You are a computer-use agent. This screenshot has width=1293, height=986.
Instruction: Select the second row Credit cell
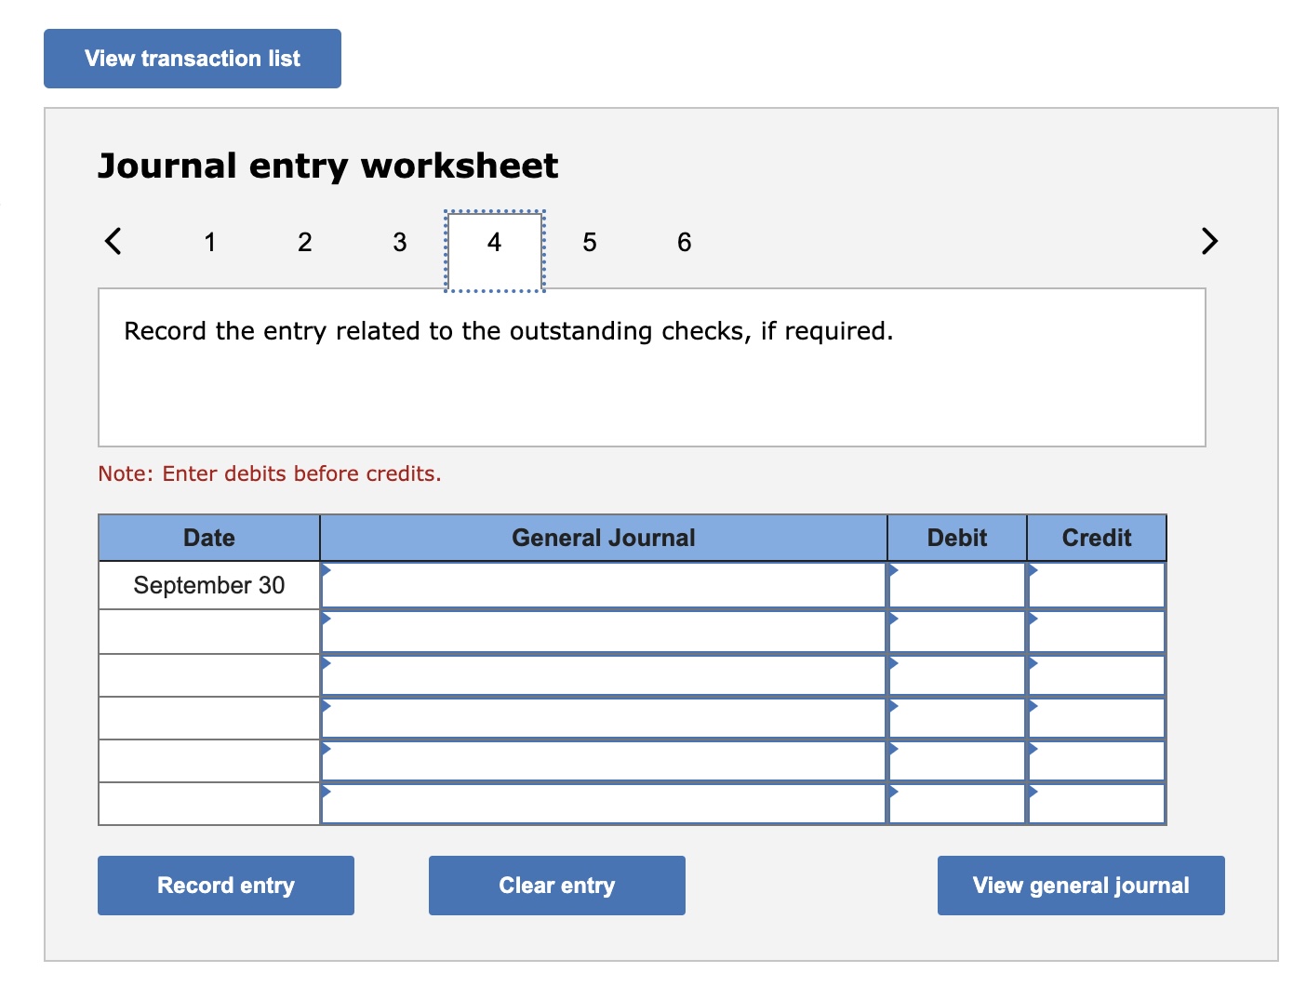(x=1097, y=632)
